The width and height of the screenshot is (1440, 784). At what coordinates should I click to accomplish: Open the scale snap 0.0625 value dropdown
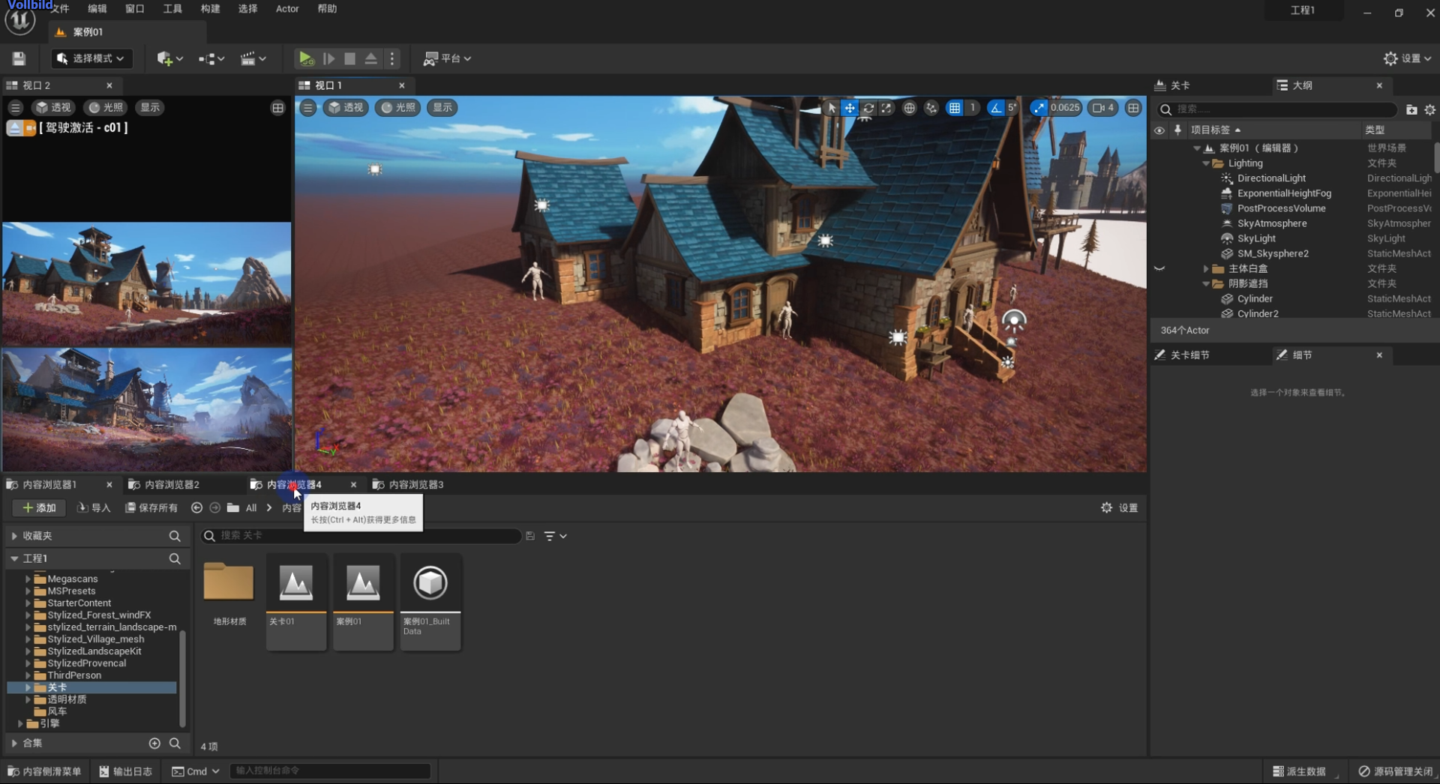tap(1065, 108)
